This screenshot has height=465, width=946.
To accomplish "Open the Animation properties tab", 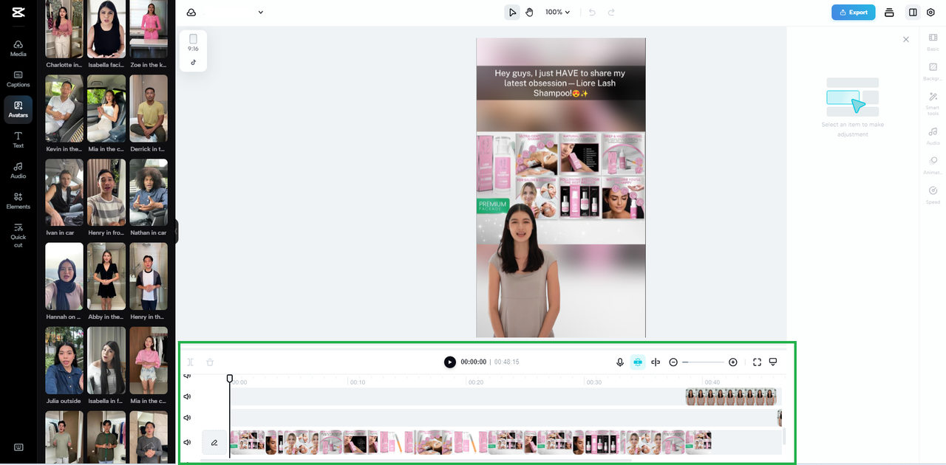I will 933,165.
